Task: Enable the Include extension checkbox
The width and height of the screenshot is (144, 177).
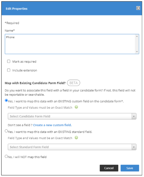Action: click(x=9, y=70)
